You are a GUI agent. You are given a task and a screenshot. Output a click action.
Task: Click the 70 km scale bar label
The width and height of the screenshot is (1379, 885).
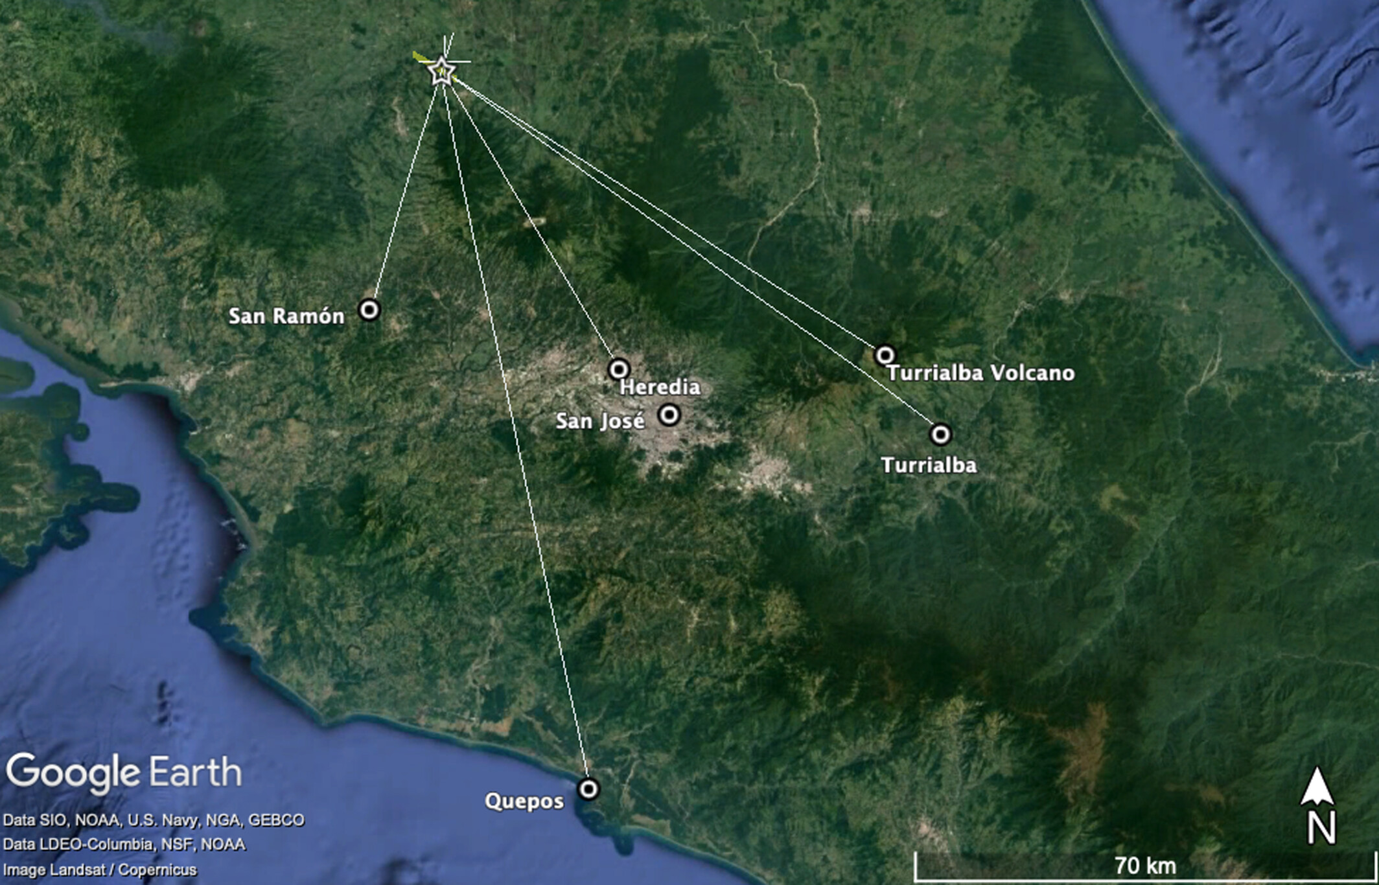point(1144,866)
